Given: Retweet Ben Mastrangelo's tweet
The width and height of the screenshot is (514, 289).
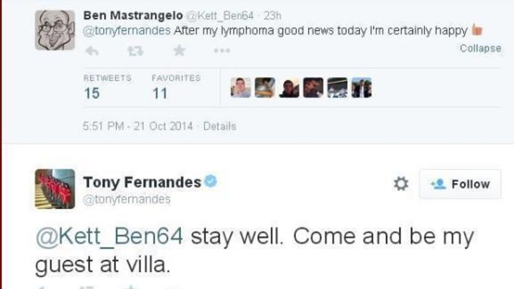Looking at the screenshot, I should [x=135, y=51].
